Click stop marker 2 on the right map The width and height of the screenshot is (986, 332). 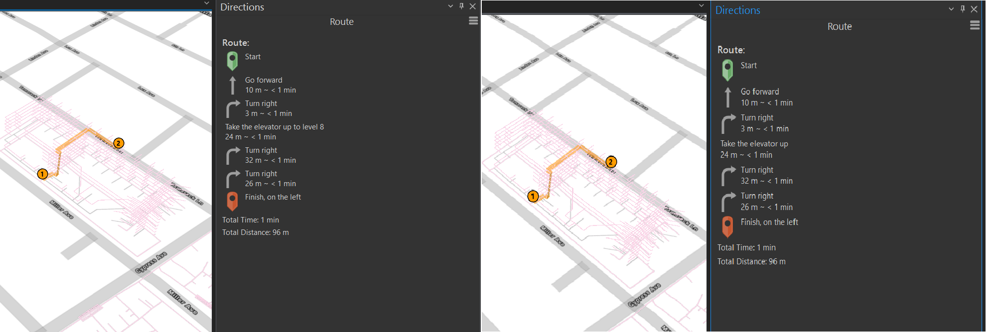pos(611,162)
